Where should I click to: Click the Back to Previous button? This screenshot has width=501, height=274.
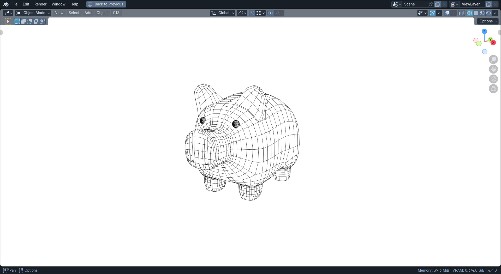click(x=106, y=4)
